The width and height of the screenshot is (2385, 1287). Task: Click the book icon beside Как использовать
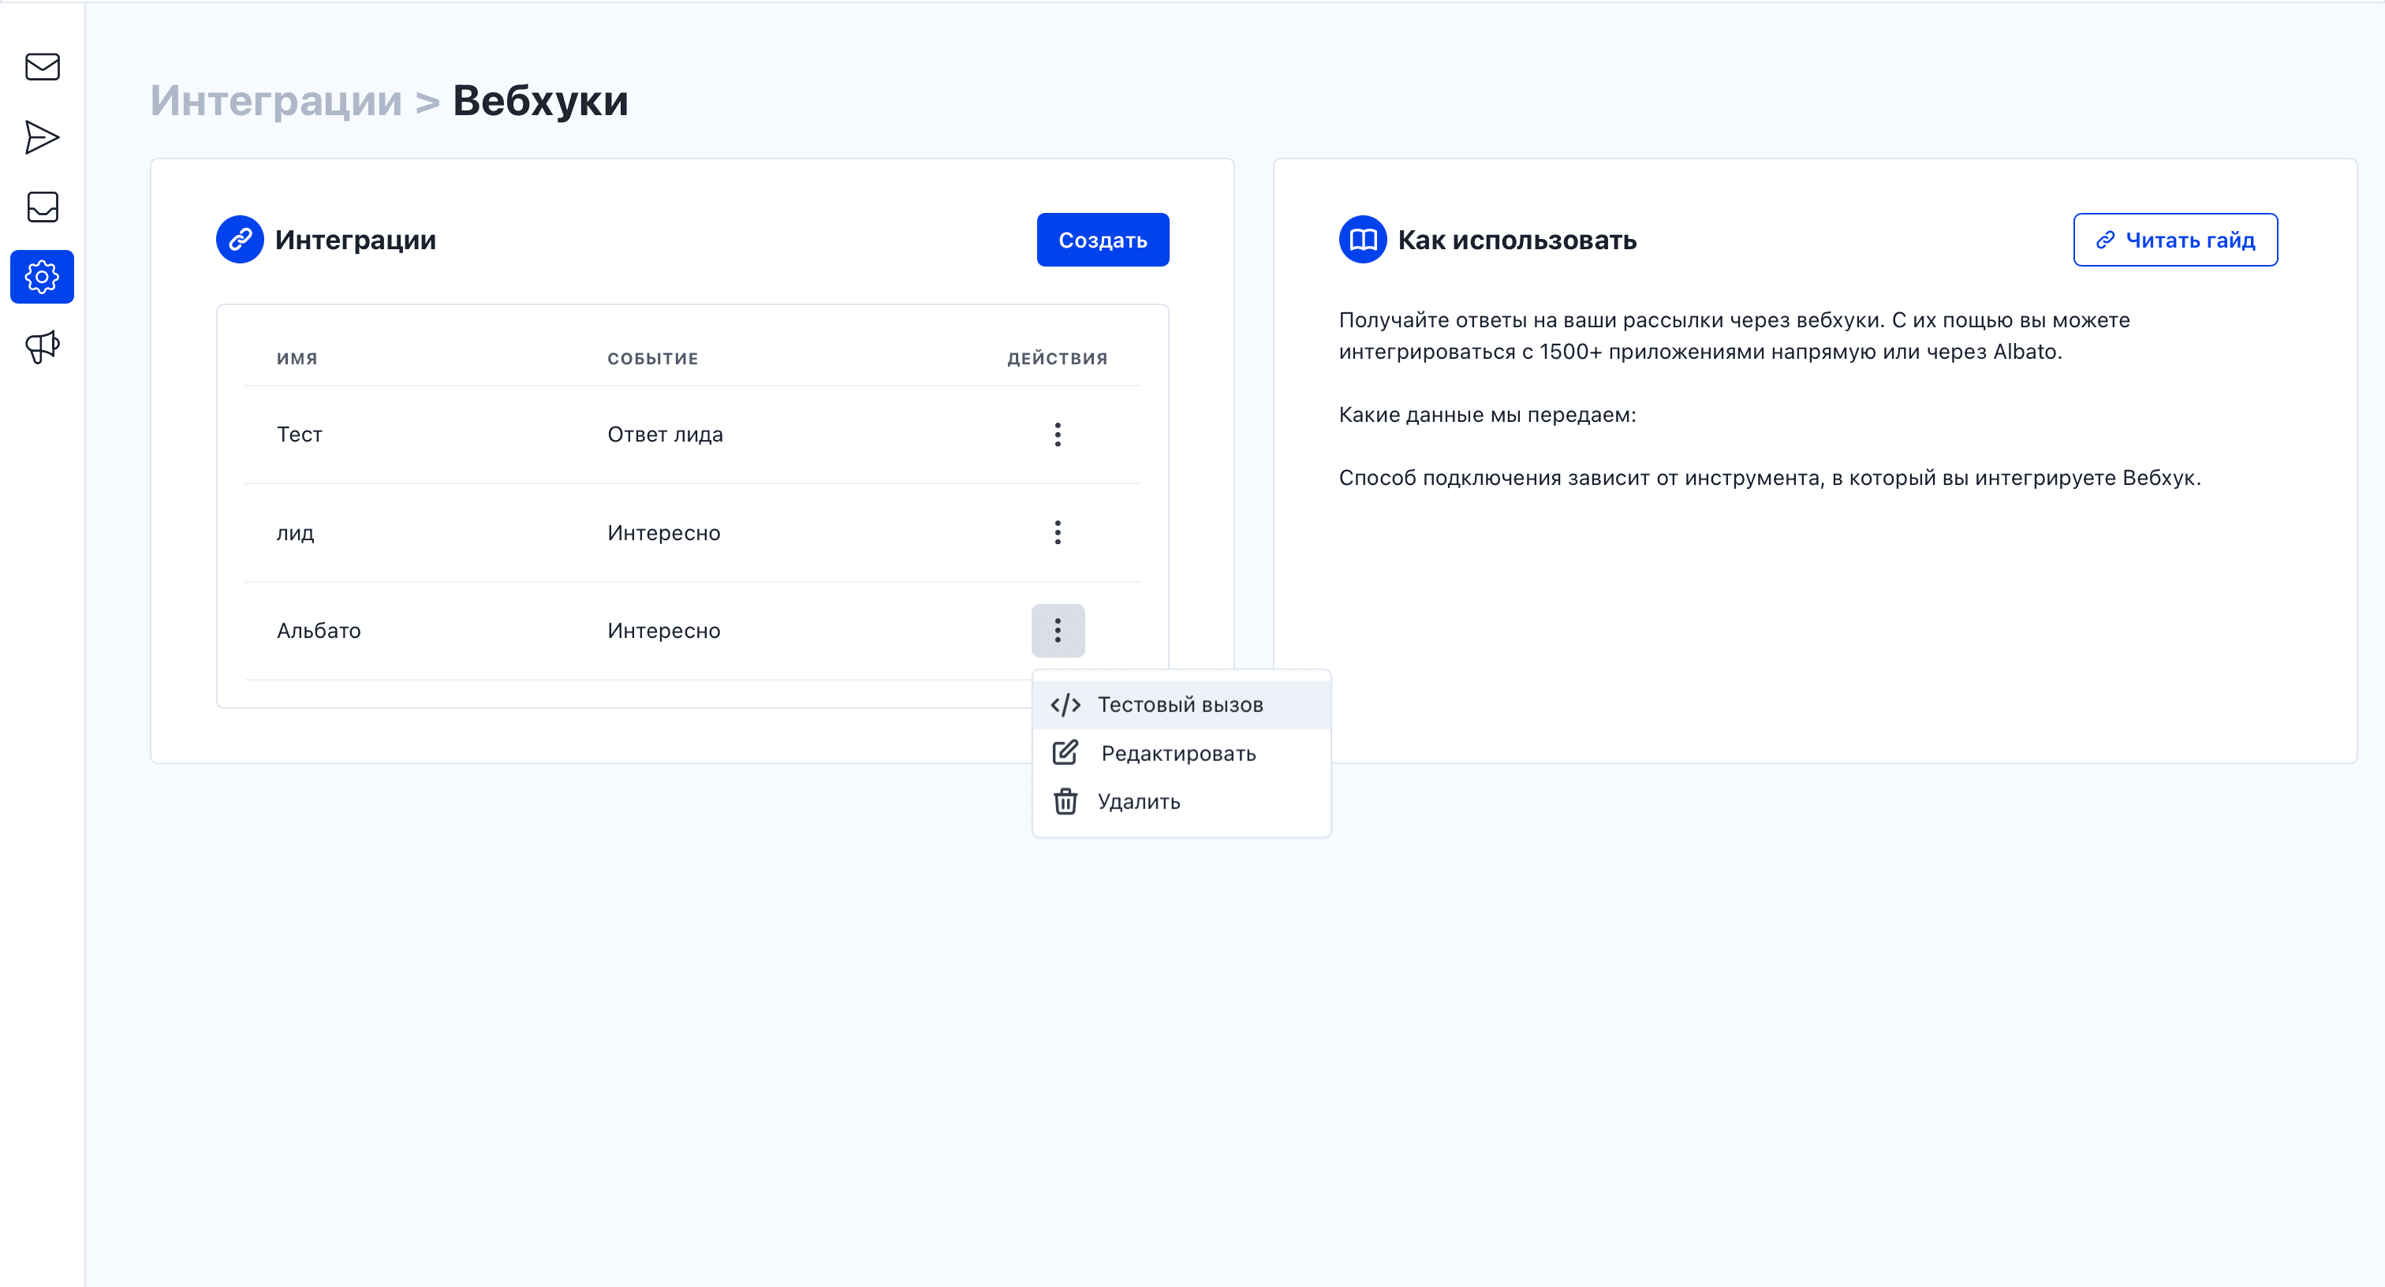[x=1362, y=240]
